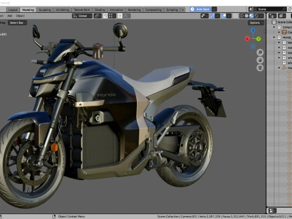Screen dimensions: 292x219
Task: Expand the viewport sidebar using small arrow
Action: 265,31
